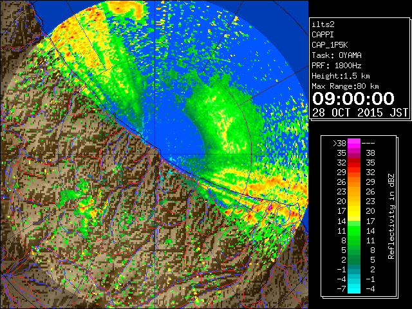
Task: Pick the magenta >38 dBZ legend swatch
Action: (x=354, y=143)
